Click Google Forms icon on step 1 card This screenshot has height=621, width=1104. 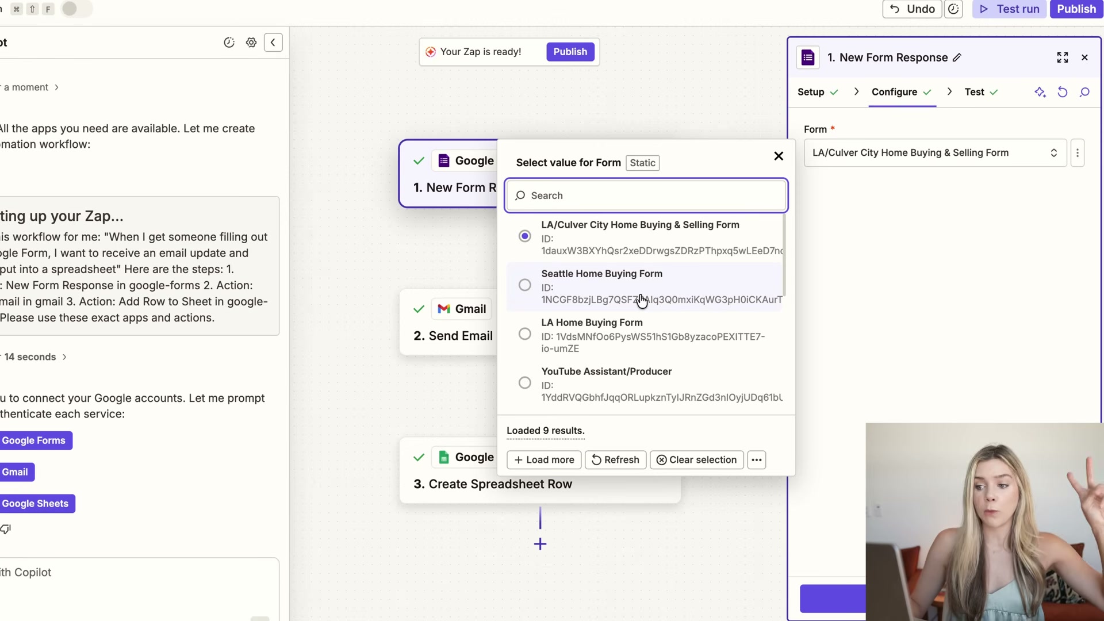444,160
